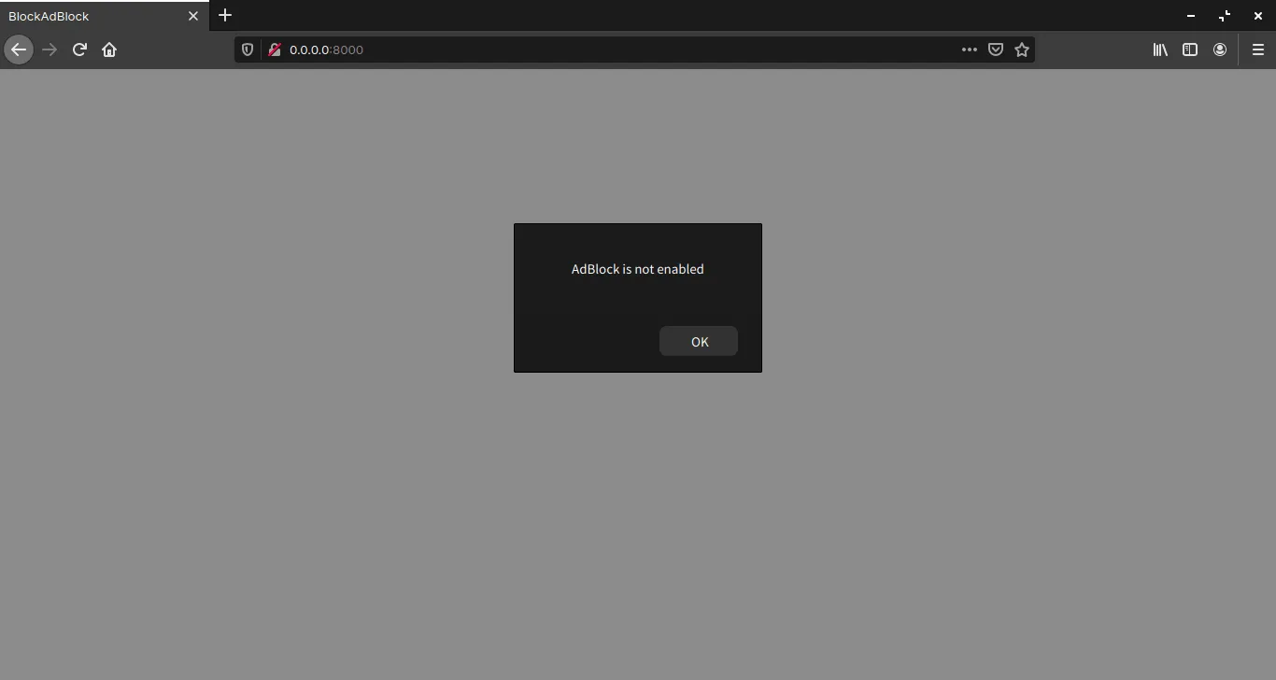This screenshot has width=1276, height=680.
Task: Minimize the browser window
Action: (x=1191, y=16)
